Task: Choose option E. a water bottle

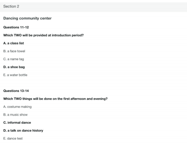Action: (x=15, y=75)
